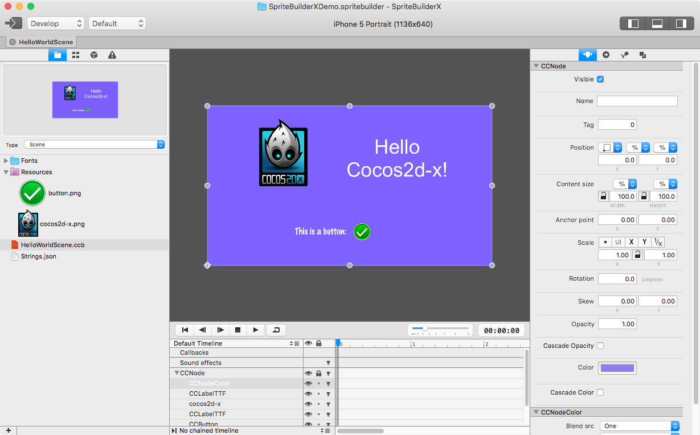This screenshot has width=700, height=435.
Task: Open the node library cube tab
Action: pos(94,55)
